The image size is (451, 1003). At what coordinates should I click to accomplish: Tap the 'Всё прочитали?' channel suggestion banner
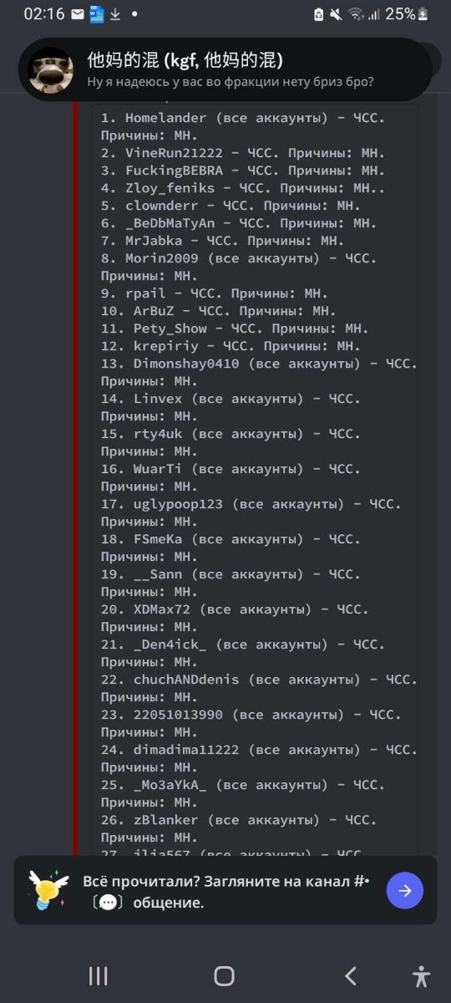pyautogui.click(x=225, y=890)
